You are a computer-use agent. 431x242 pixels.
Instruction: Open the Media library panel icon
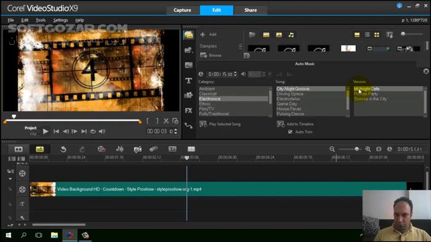[189, 35]
